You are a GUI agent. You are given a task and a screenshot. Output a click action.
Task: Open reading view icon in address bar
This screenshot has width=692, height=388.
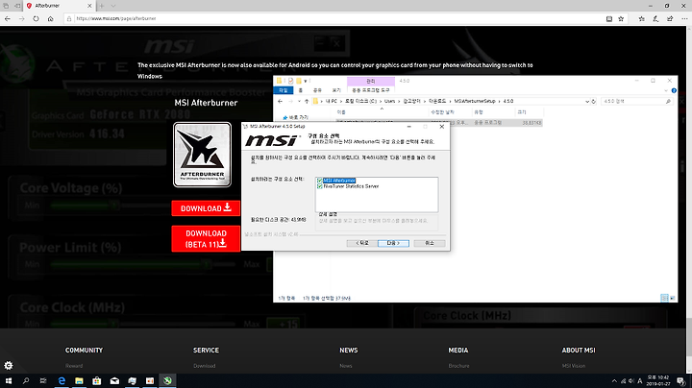tap(609, 18)
